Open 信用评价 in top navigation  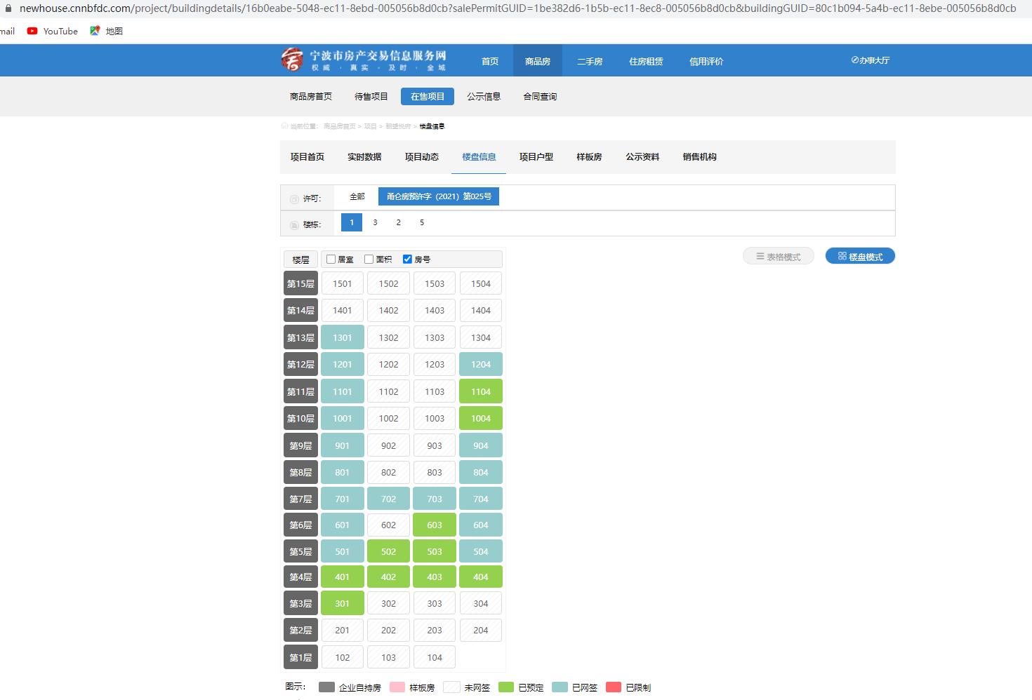click(x=706, y=61)
